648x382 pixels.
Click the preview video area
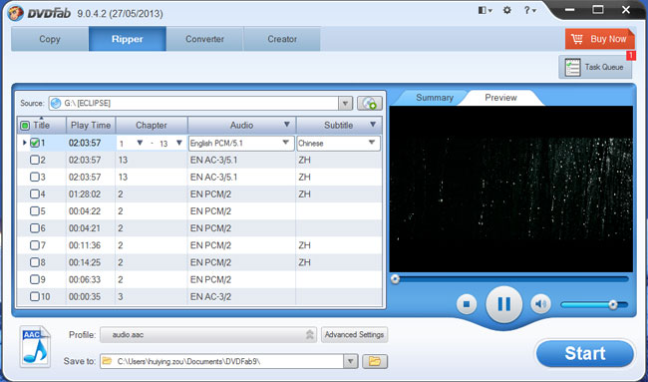tap(510, 189)
